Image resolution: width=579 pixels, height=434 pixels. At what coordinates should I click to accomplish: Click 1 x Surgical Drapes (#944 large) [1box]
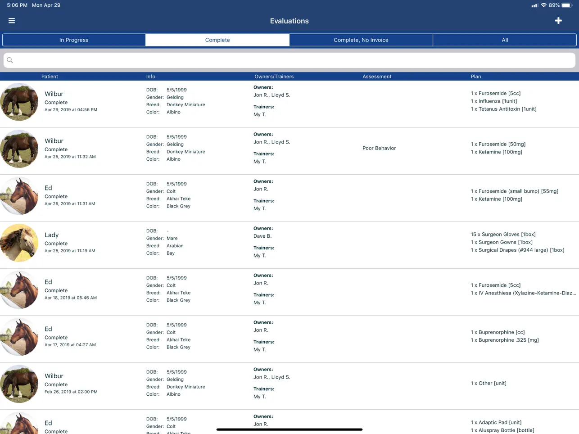click(518, 250)
